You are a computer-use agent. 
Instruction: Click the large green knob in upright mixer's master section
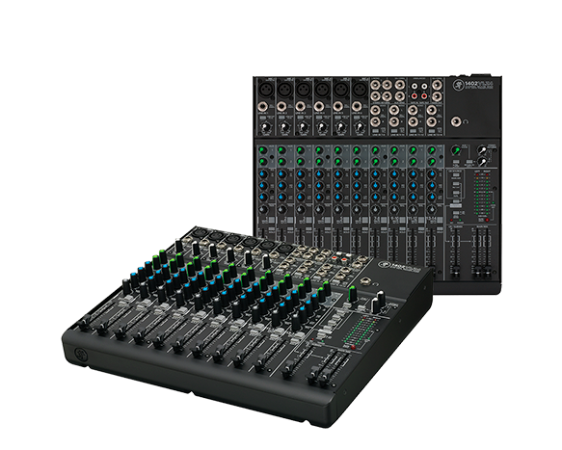pyautogui.click(x=455, y=150)
